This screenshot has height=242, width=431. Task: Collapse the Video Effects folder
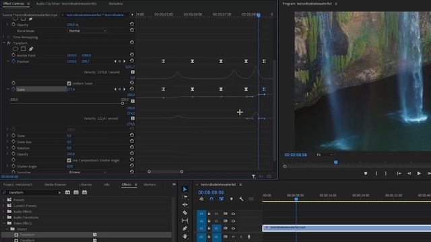pyautogui.click(x=3, y=223)
